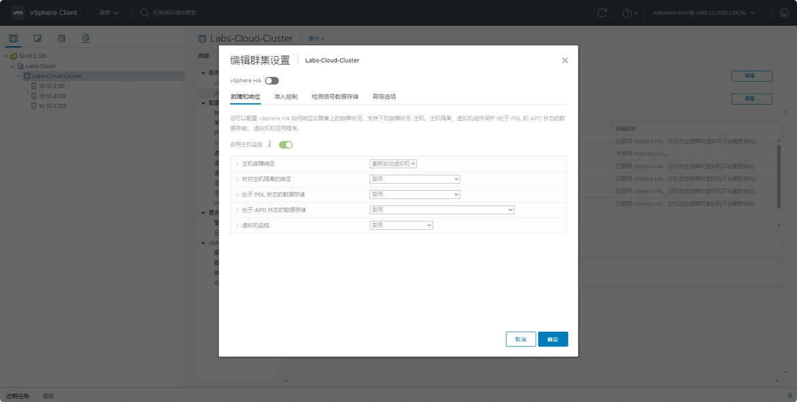Image resolution: width=797 pixels, height=402 pixels.
Task: Select the 故障和响应 tab
Action: point(245,96)
